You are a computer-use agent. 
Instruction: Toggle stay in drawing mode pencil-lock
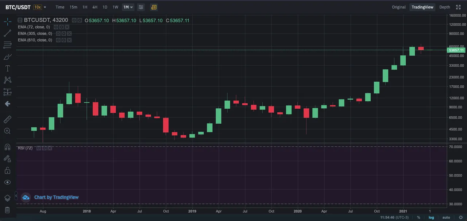(x=7, y=159)
